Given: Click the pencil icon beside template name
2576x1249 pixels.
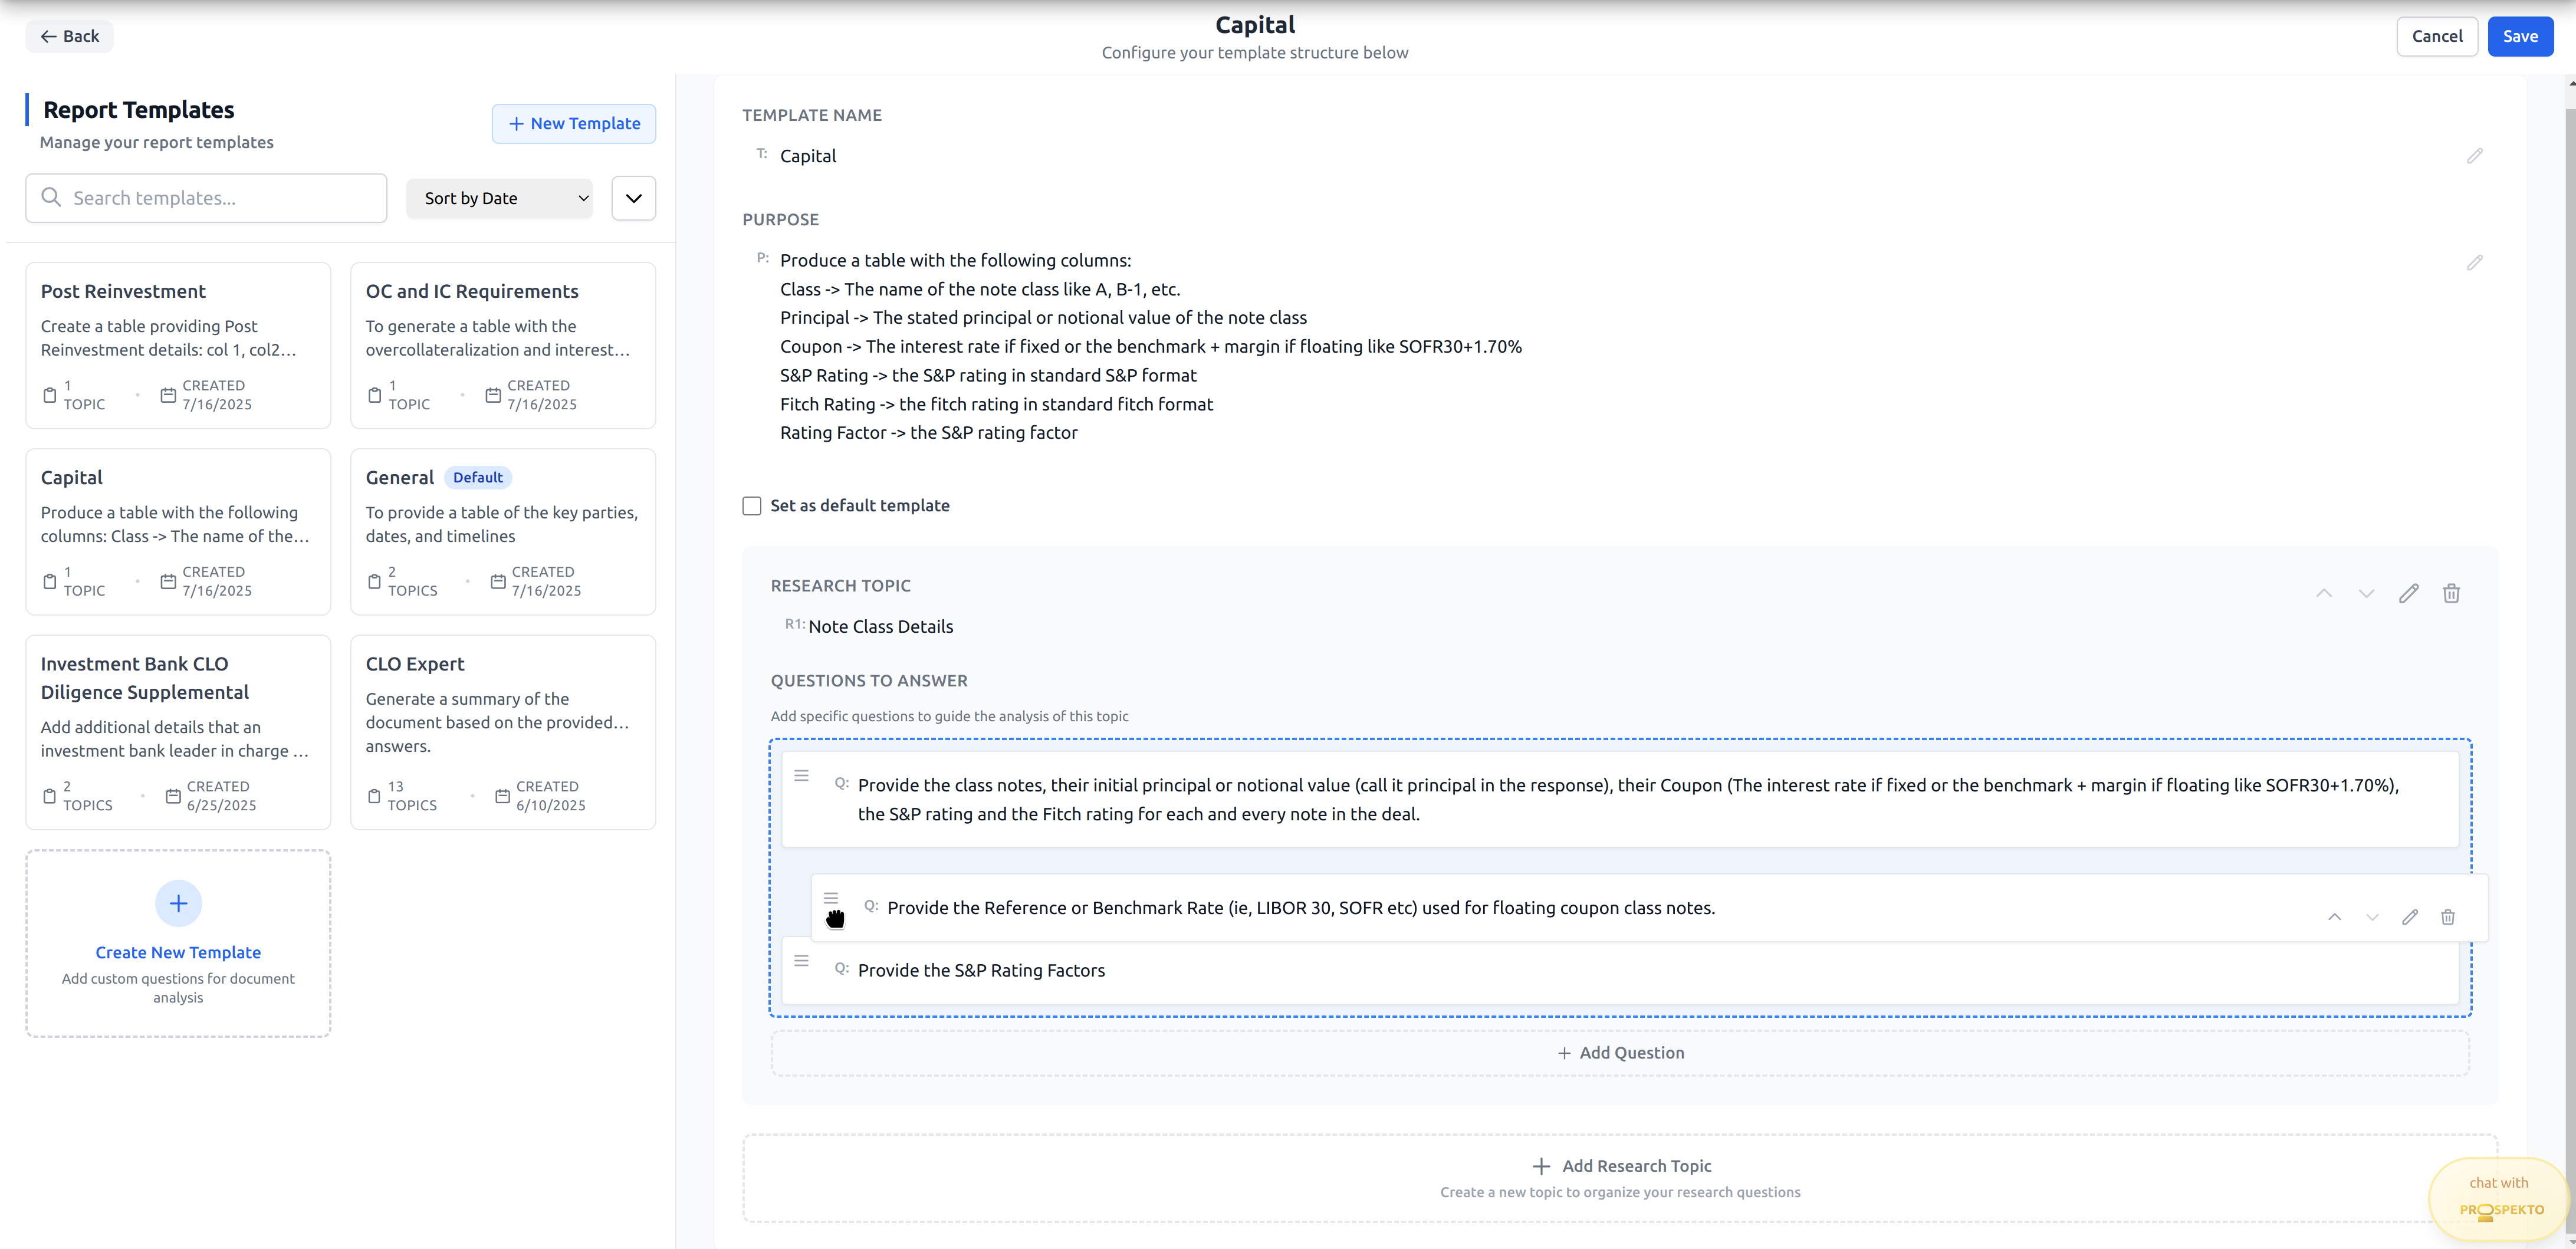Looking at the screenshot, I should coord(2474,156).
